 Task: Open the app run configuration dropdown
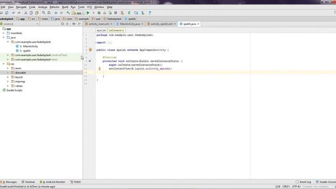pyautogui.click(x=78, y=13)
